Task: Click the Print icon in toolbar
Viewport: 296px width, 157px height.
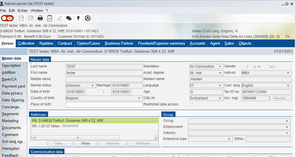Action: [x=40, y=18]
